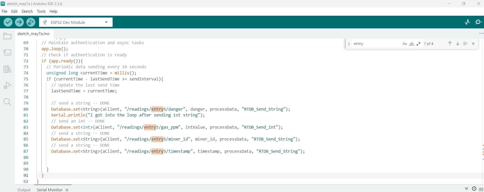This screenshot has width=484, height=192.
Task: Click 'lastSendTime = currentTime;' on line 77
Action: [x=84, y=91]
